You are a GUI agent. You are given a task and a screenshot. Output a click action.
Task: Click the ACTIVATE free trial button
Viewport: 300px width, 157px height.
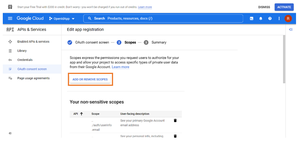(x=284, y=7)
